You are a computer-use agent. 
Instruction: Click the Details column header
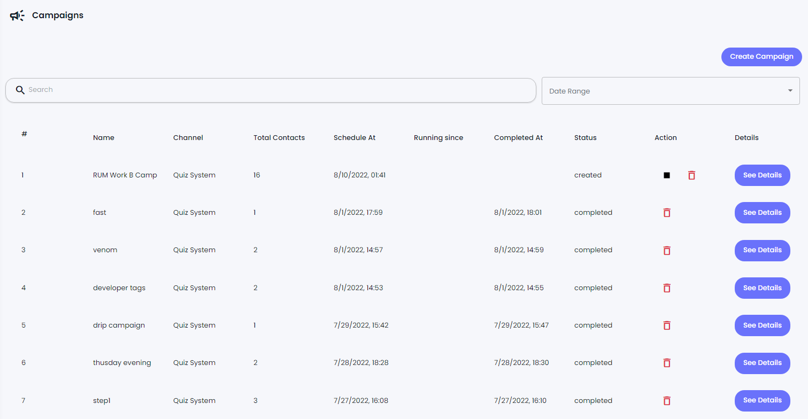[747, 138]
